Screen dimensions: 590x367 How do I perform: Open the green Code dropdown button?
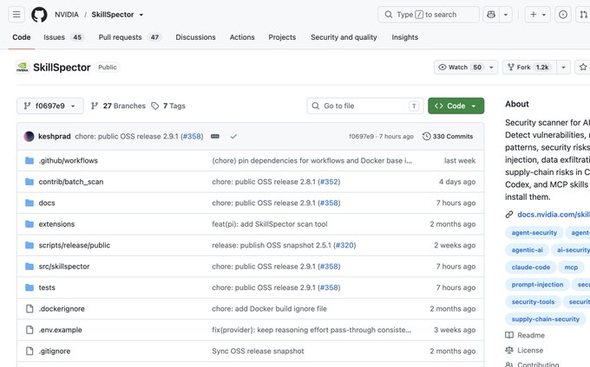[456, 106]
